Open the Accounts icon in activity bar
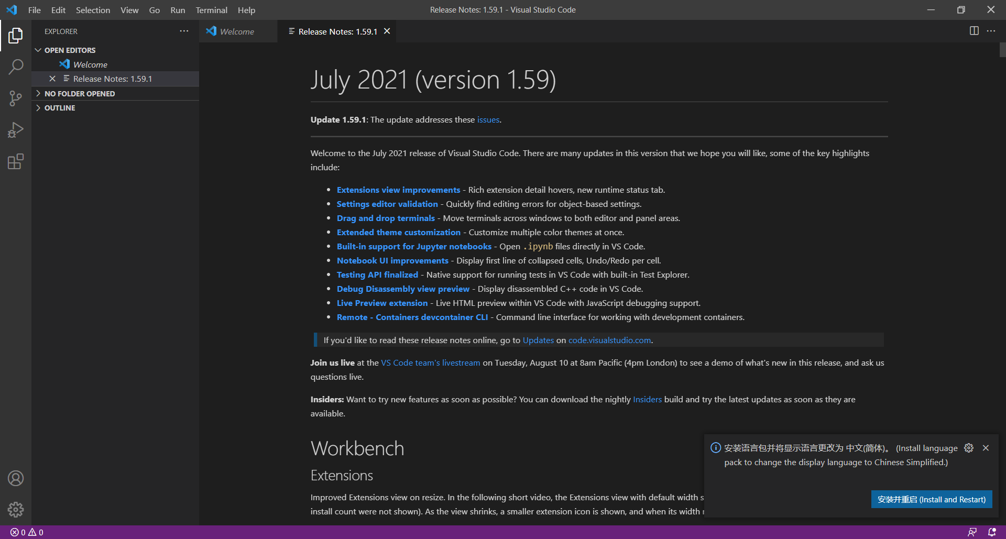Image resolution: width=1006 pixels, height=539 pixels. 16,478
